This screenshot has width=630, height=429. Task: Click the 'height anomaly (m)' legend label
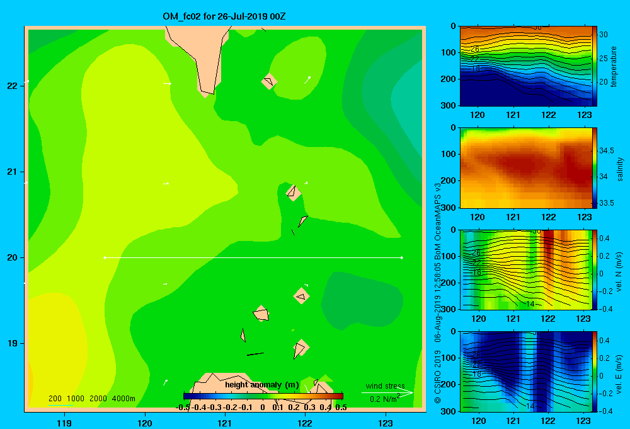point(261,385)
